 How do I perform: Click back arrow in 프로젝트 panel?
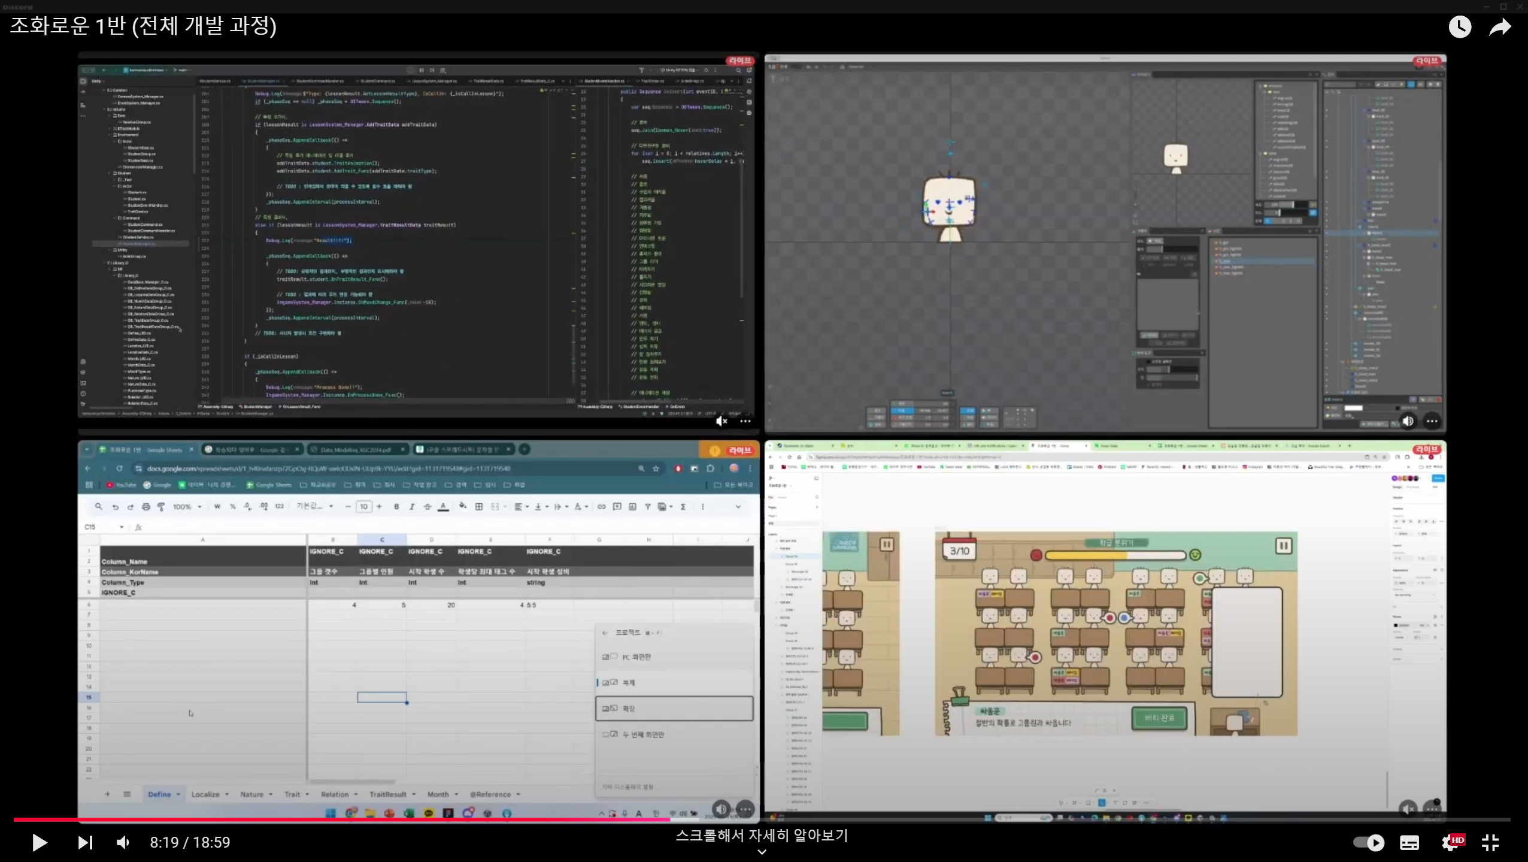(x=605, y=633)
